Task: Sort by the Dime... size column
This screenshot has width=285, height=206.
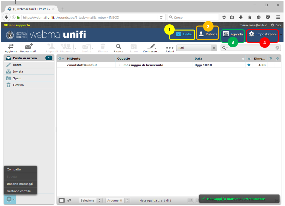Action: (x=259, y=58)
